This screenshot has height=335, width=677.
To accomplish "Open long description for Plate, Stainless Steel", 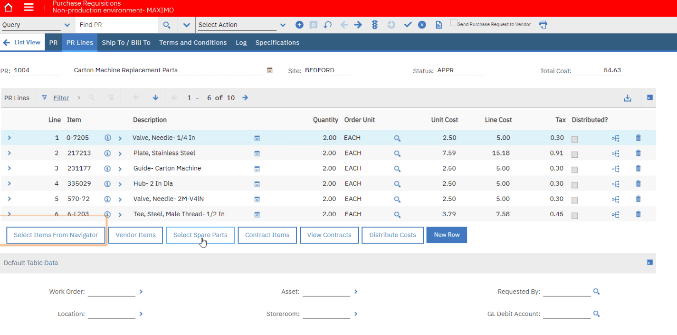I will tap(257, 153).
